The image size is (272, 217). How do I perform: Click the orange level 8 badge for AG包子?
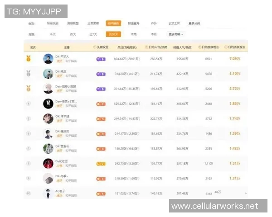[x=101, y=193]
